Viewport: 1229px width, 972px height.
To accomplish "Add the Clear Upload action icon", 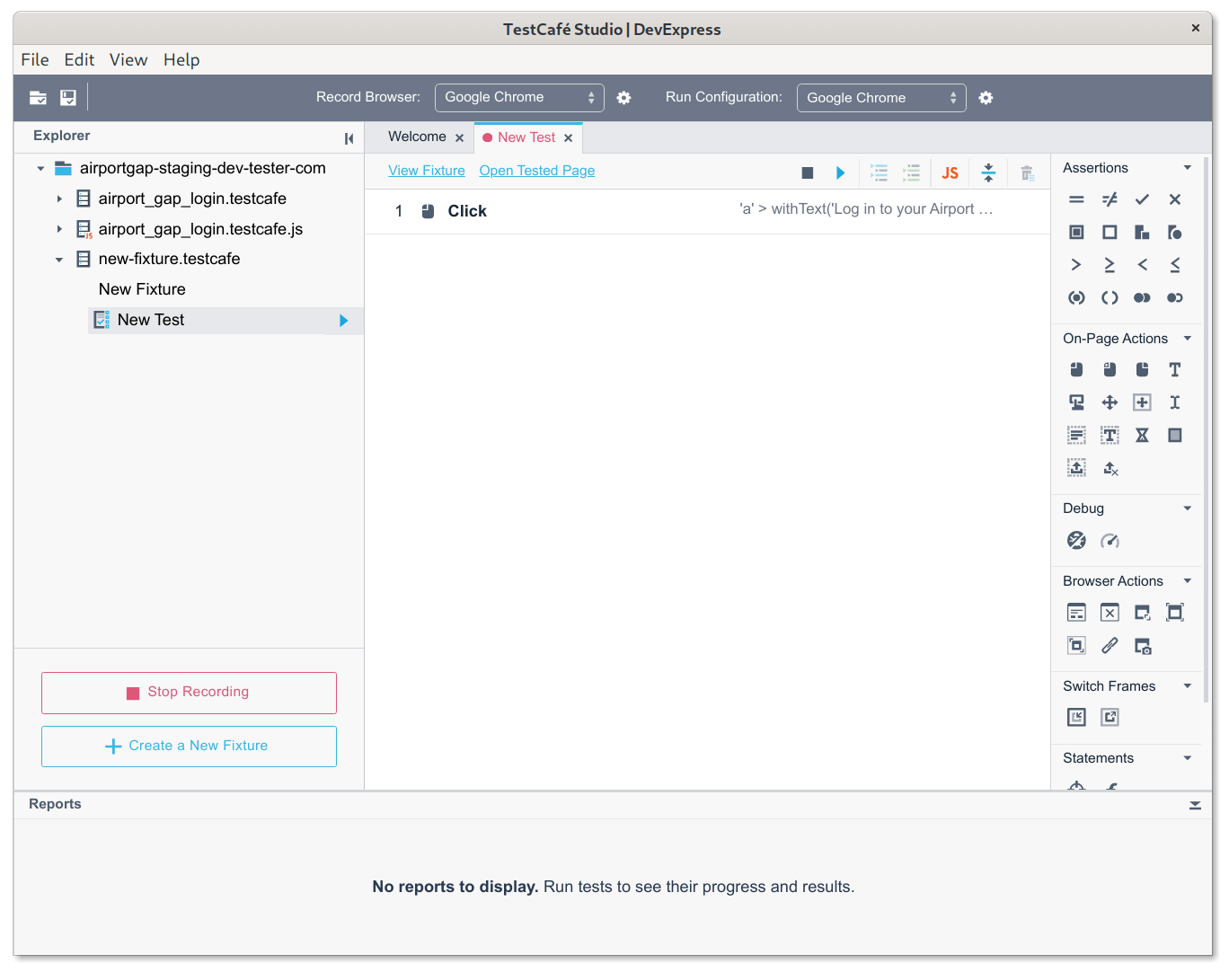I will pos(1110,468).
